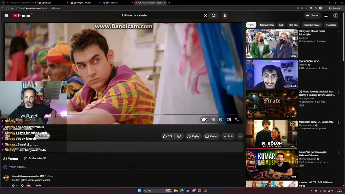
Task: Open TAKSİCİ ERGÜN V3 thumbnail
Action: tap(272, 74)
